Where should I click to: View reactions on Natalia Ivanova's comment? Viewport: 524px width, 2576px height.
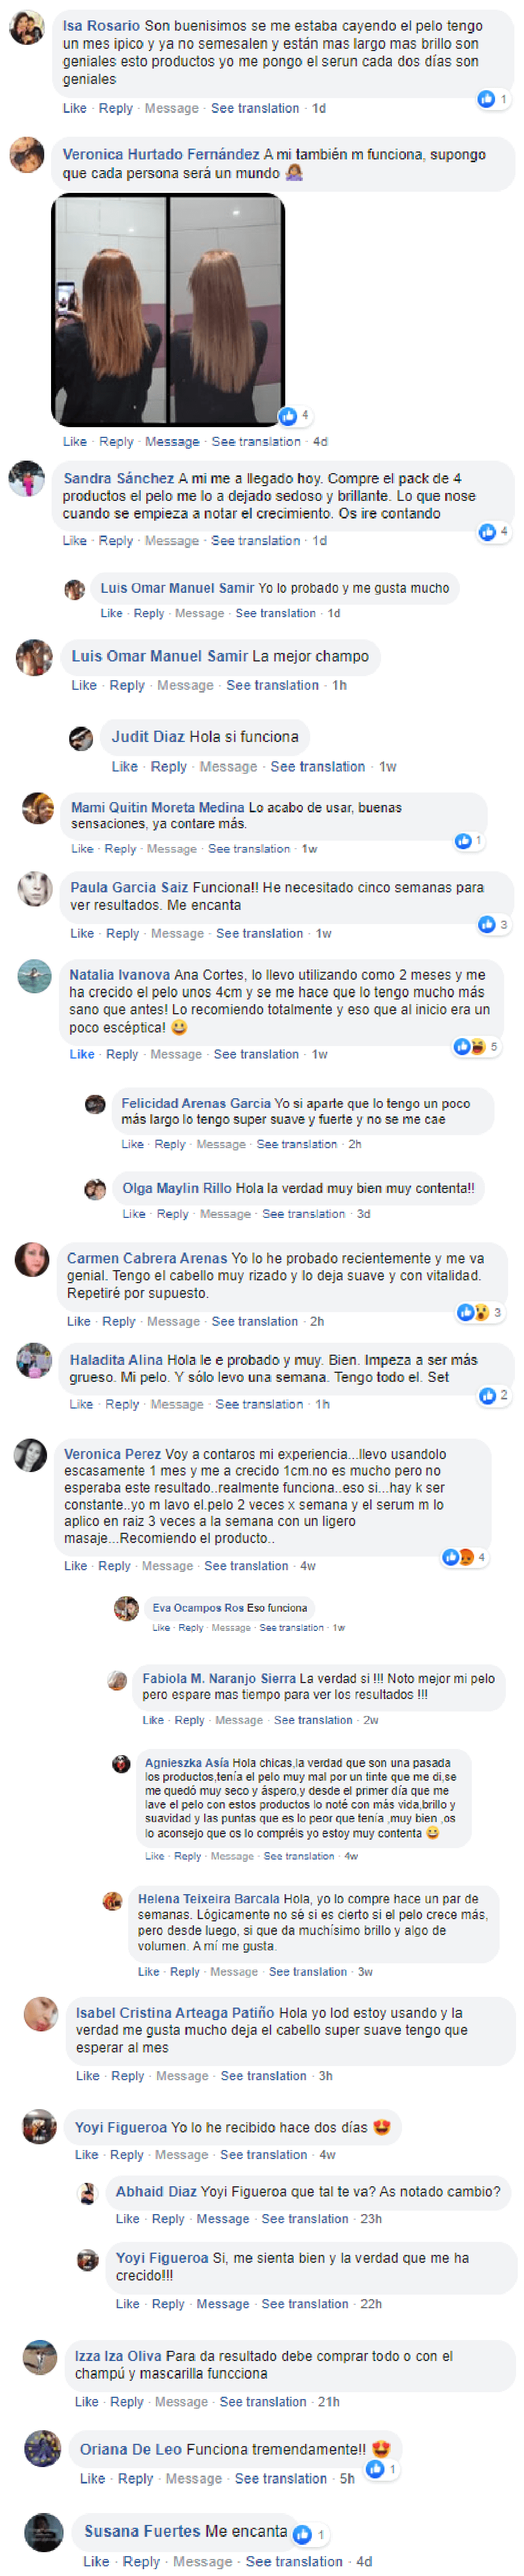[x=476, y=1046]
